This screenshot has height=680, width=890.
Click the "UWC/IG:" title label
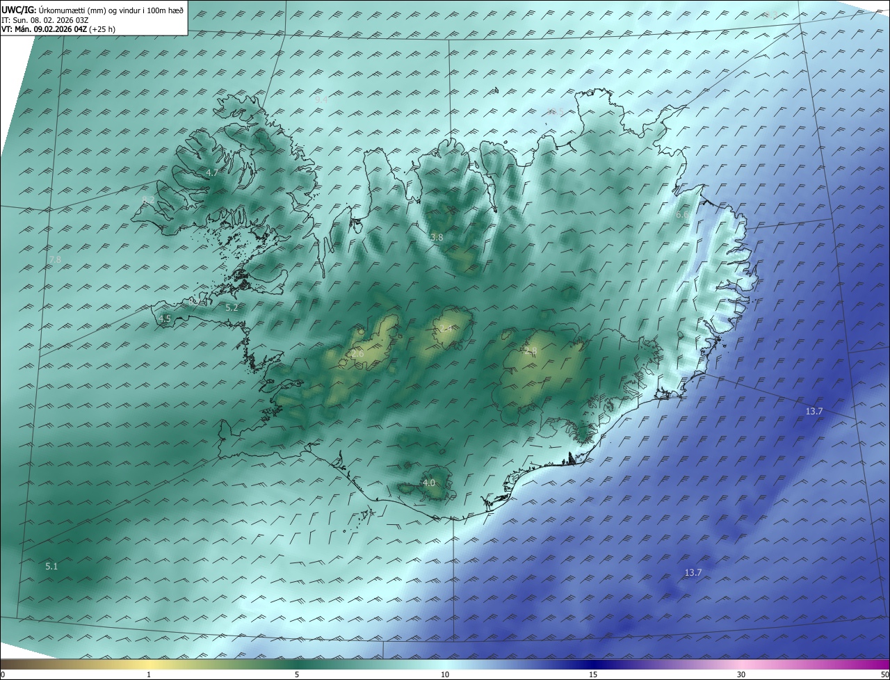tap(18, 10)
